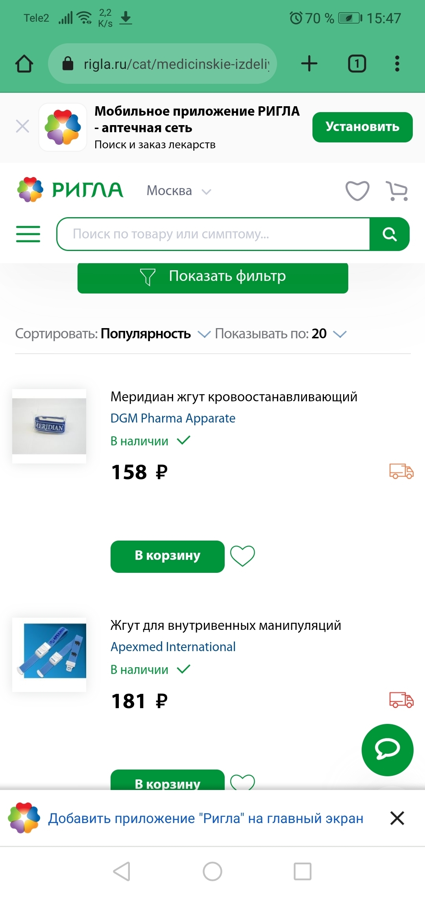Show the product filter
This screenshot has height=897, width=425.
pos(213,277)
